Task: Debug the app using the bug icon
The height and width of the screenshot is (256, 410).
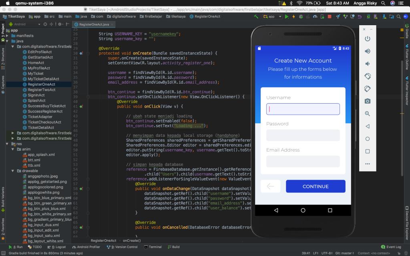Action: click(301, 16)
